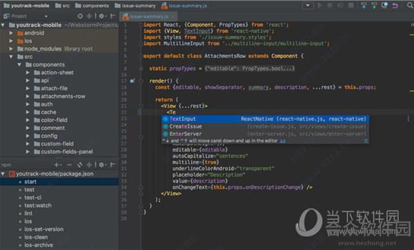Click the purple Revert arrow icon

395,6
